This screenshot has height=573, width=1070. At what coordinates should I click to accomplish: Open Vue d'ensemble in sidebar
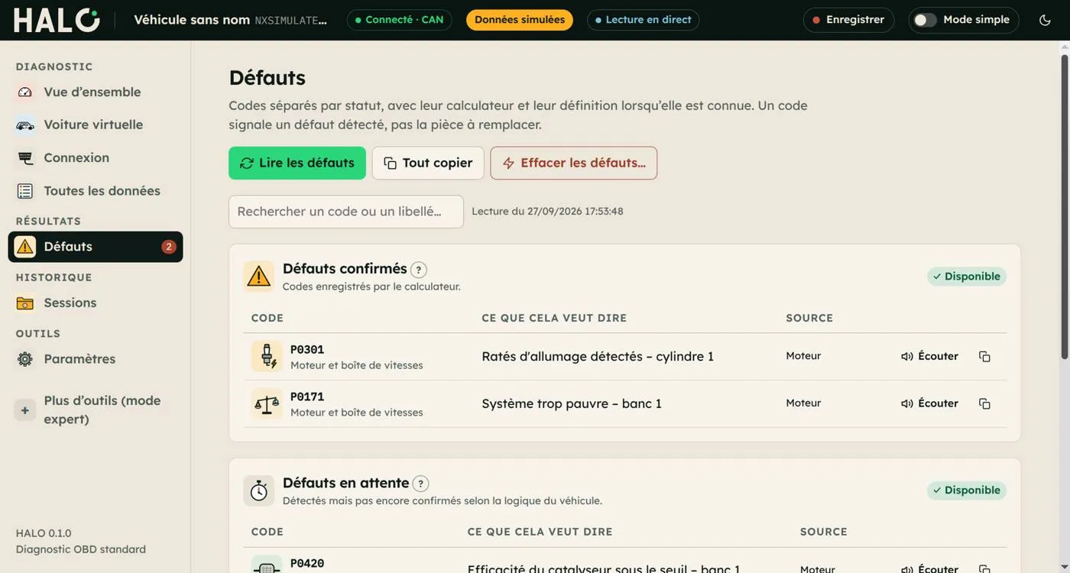pyautogui.click(x=96, y=92)
